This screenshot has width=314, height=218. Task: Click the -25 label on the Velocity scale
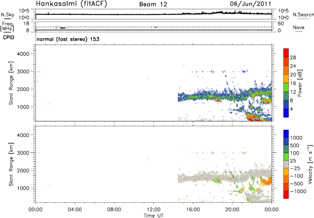(x=296, y=168)
